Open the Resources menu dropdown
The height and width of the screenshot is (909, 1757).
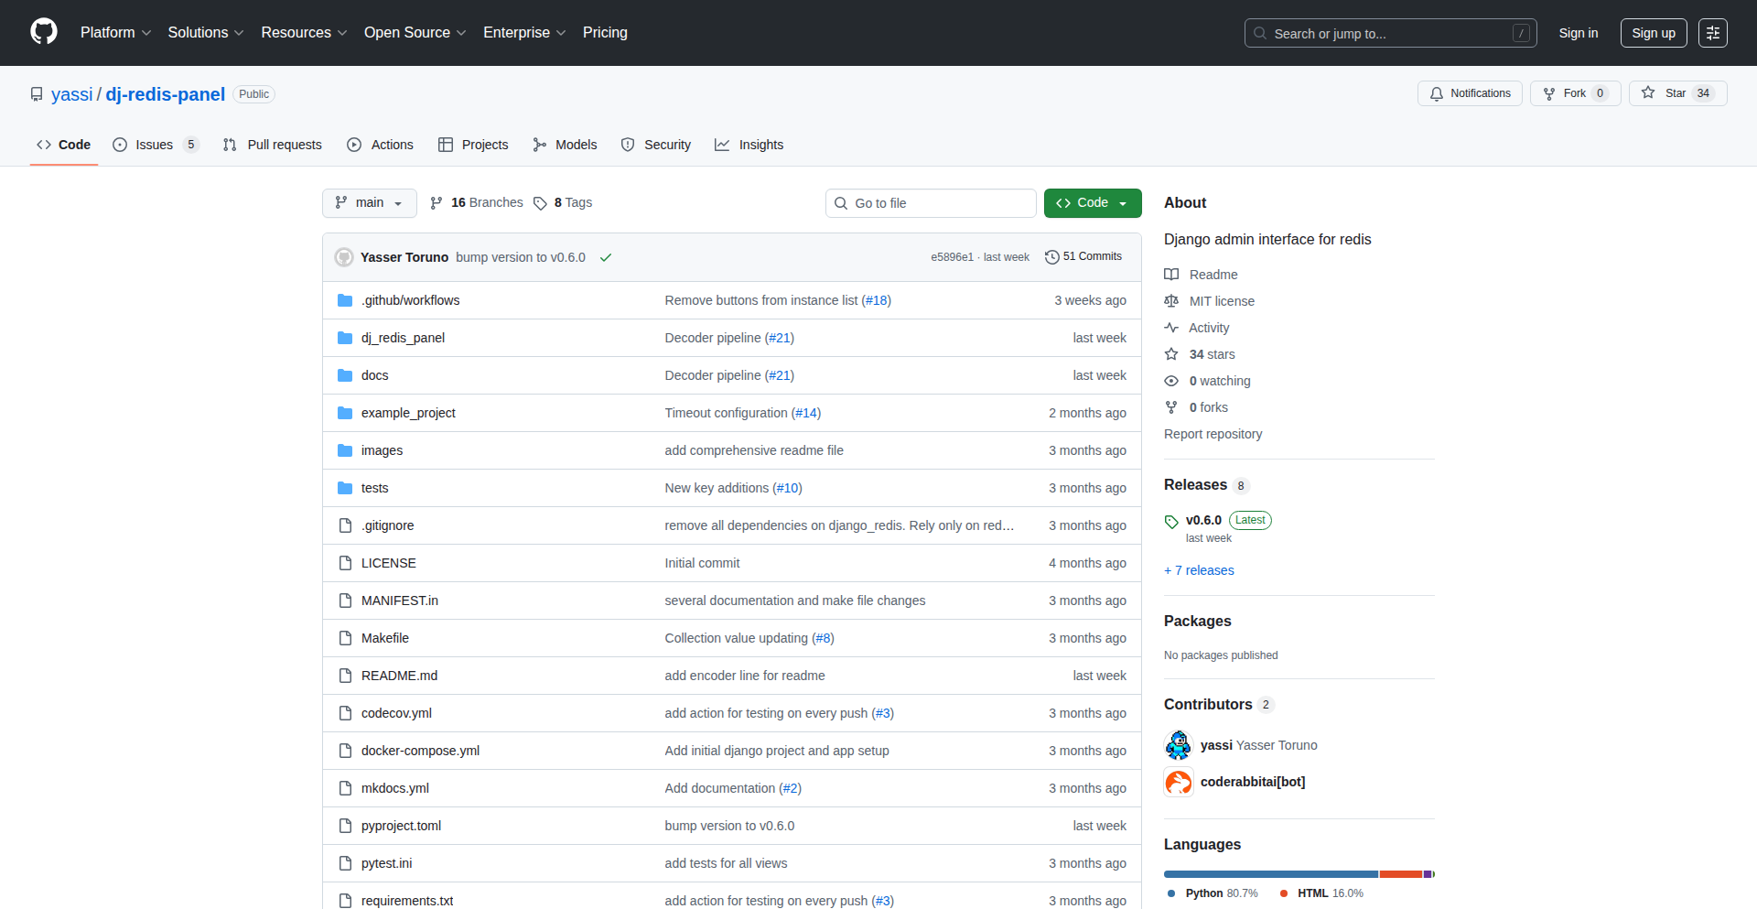coord(303,32)
